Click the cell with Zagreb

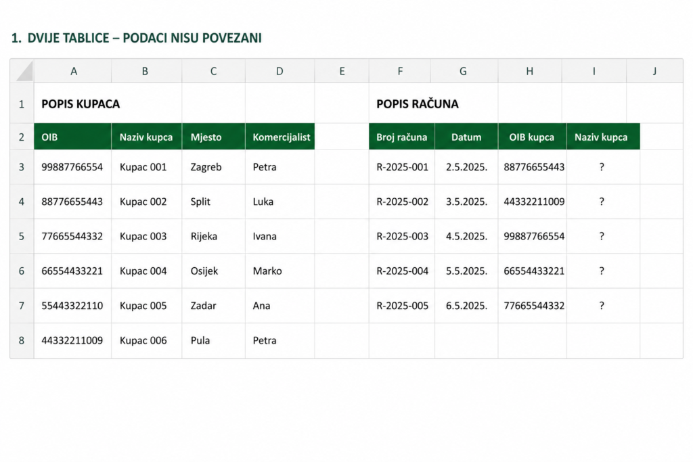pyautogui.click(x=213, y=167)
